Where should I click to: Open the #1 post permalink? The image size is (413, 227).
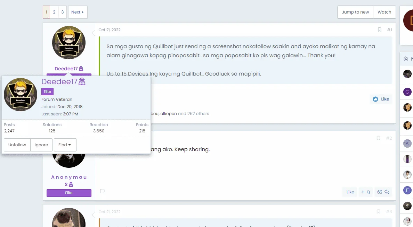[390, 30]
